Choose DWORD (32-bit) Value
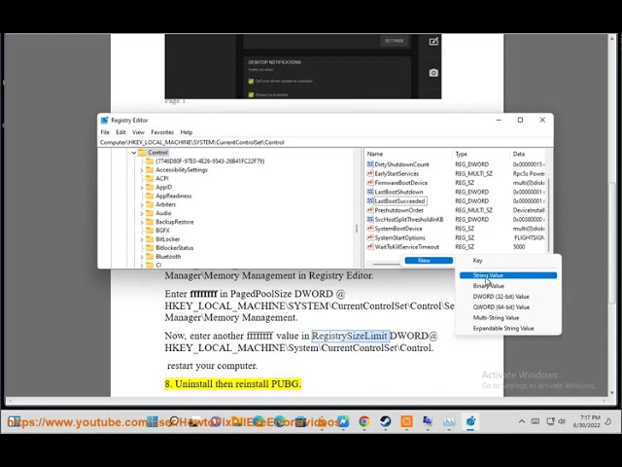622x467 pixels. (508, 297)
